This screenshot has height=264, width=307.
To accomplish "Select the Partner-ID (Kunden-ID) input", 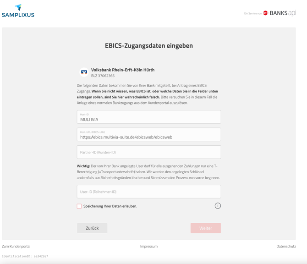I will click(148, 152).
